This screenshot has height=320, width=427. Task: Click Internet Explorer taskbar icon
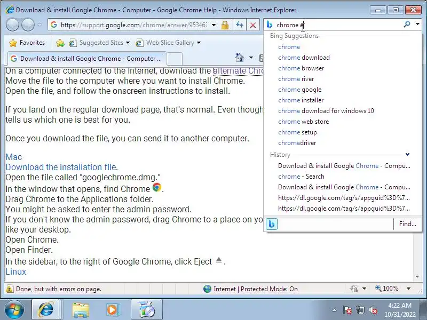[45, 310]
